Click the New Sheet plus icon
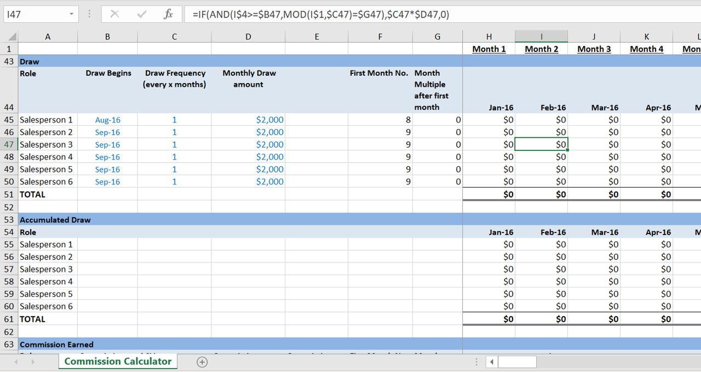This screenshot has height=372, width=701. tap(202, 362)
